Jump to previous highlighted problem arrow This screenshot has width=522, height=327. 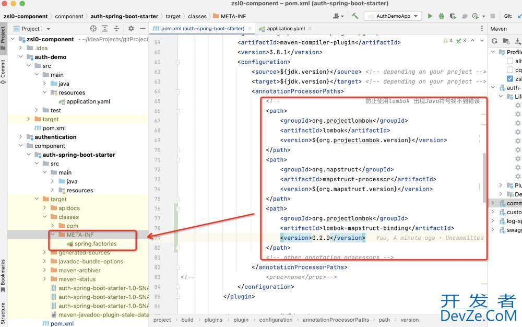[x=473, y=41]
